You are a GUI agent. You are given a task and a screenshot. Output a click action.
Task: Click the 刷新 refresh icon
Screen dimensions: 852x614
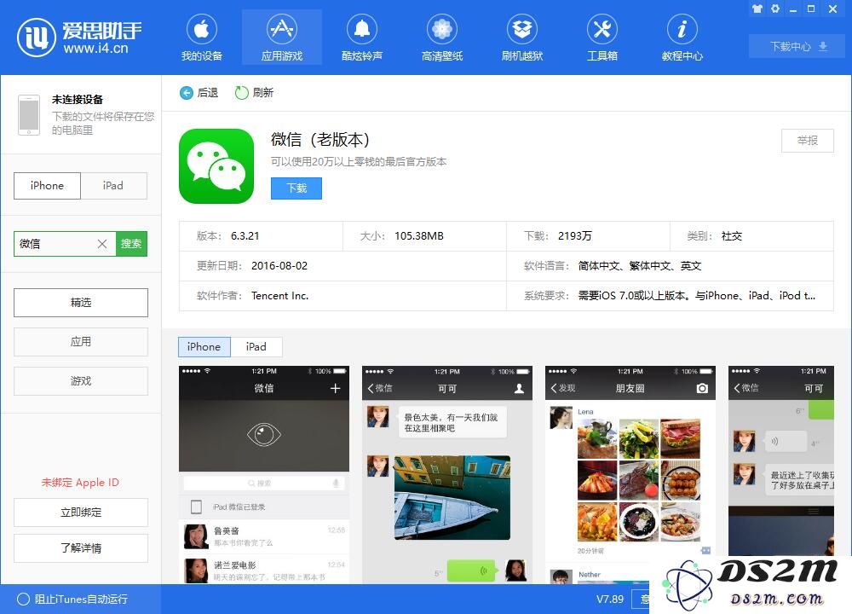[241, 93]
